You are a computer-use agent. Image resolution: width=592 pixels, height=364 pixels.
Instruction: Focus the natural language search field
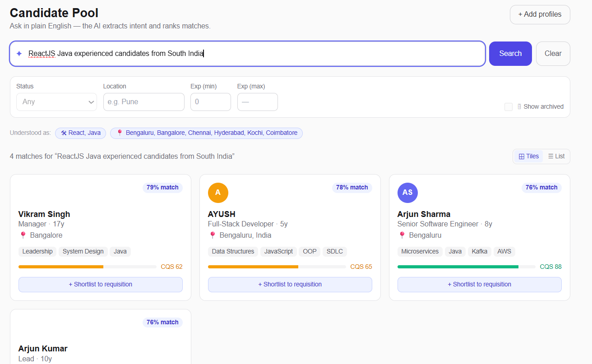[248, 54]
